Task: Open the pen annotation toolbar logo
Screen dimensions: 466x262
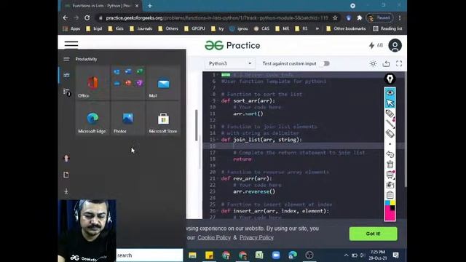Action: 390,79
